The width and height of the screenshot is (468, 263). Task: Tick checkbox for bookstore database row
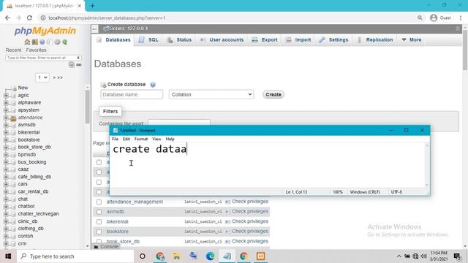click(x=99, y=232)
